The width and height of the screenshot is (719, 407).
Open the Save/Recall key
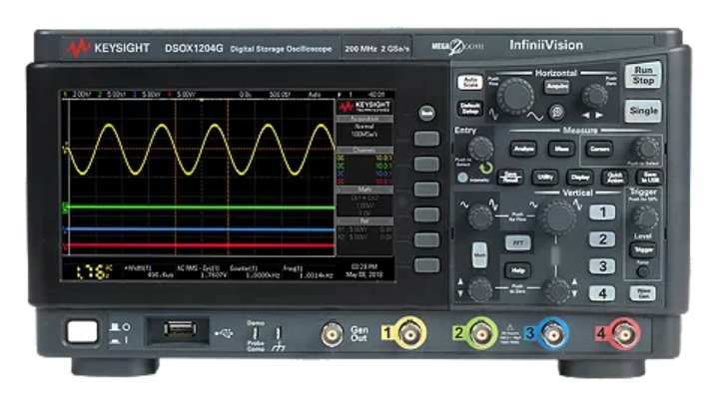(x=510, y=177)
